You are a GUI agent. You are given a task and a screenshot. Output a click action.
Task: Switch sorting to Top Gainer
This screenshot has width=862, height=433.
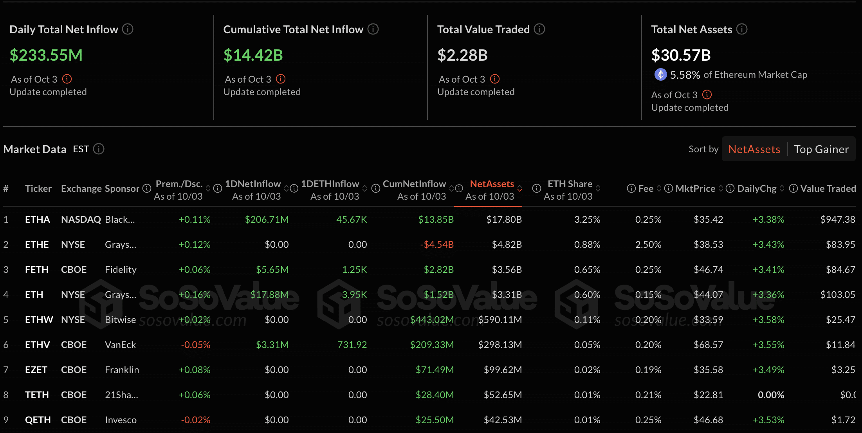click(821, 149)
